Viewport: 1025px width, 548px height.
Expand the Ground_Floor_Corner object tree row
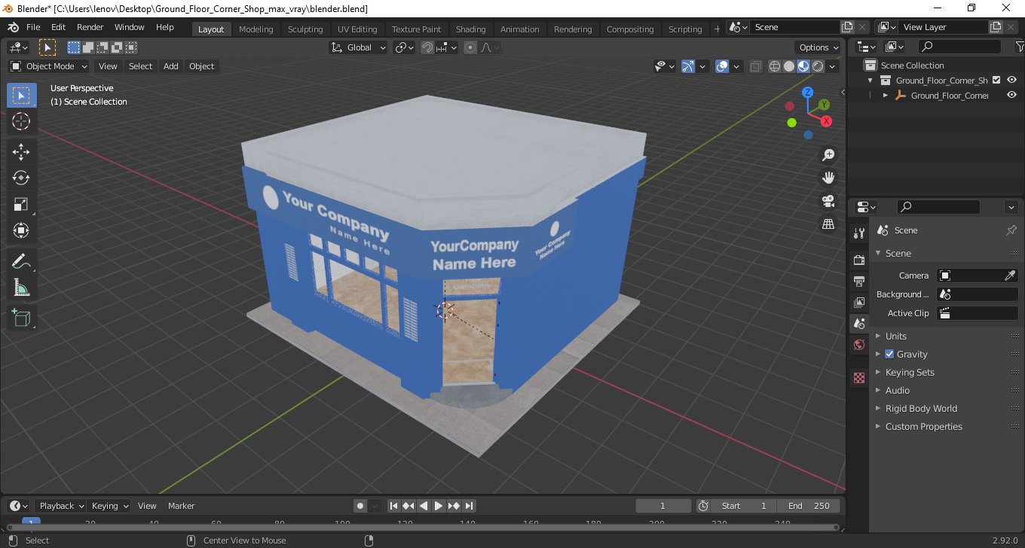pyautogui.click(x=886, y=96)
